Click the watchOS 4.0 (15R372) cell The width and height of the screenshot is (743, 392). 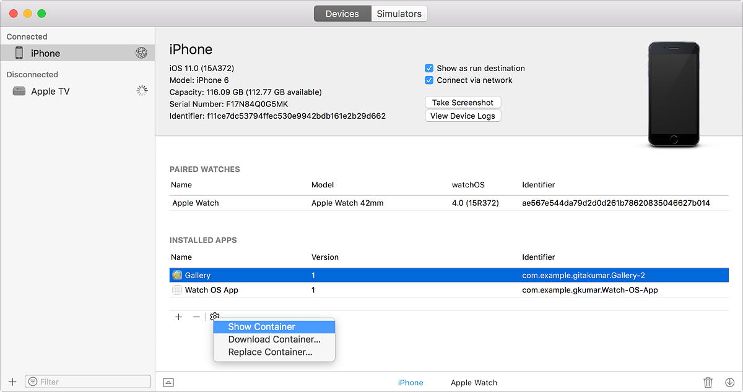pyautogui.click(x=476, y=203)
